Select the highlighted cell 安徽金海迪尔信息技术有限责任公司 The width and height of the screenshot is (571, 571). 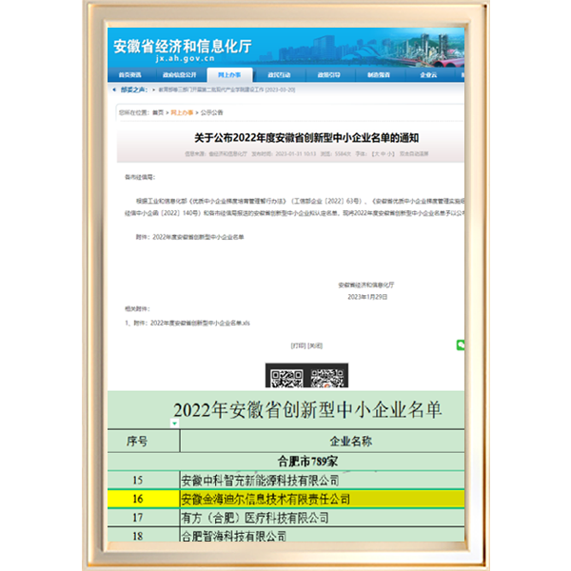click(323, 499)
